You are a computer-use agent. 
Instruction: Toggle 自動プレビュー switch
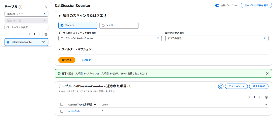(x=217, y=6)
